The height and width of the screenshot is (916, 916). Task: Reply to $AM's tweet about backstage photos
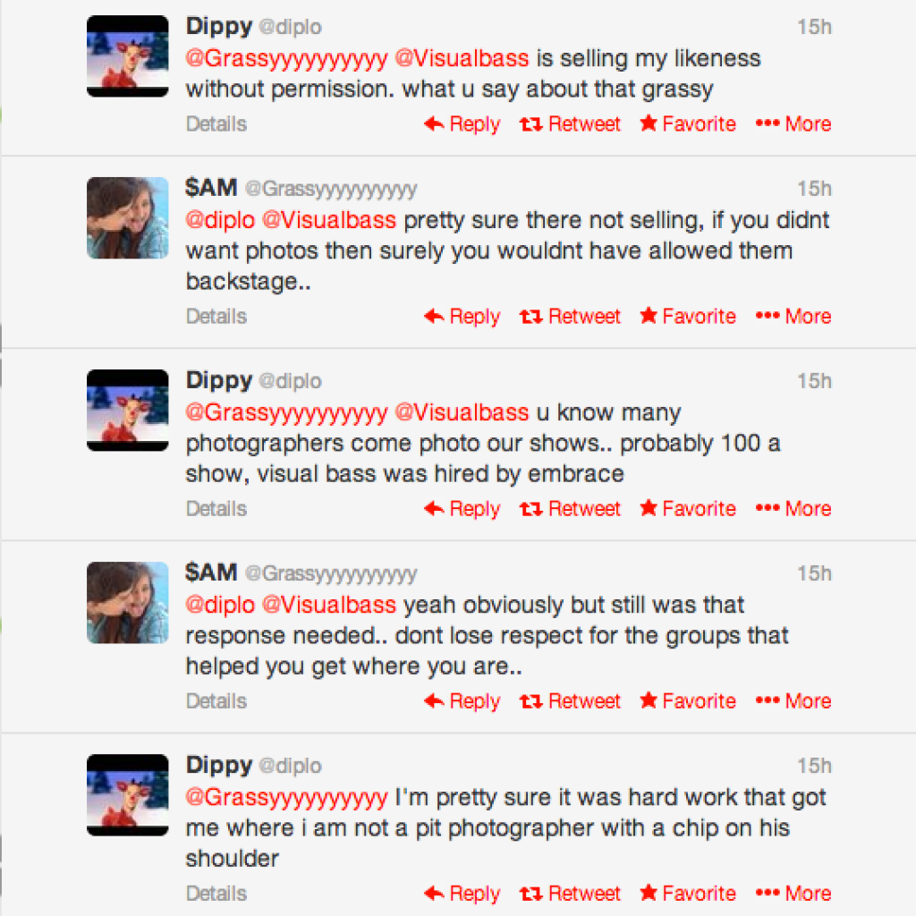(x=462, y=317)
